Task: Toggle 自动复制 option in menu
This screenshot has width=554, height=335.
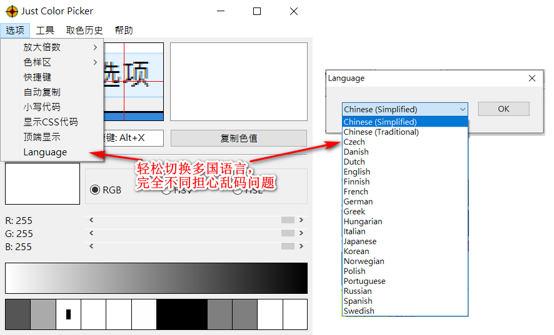Action: [x=53, y=92]
